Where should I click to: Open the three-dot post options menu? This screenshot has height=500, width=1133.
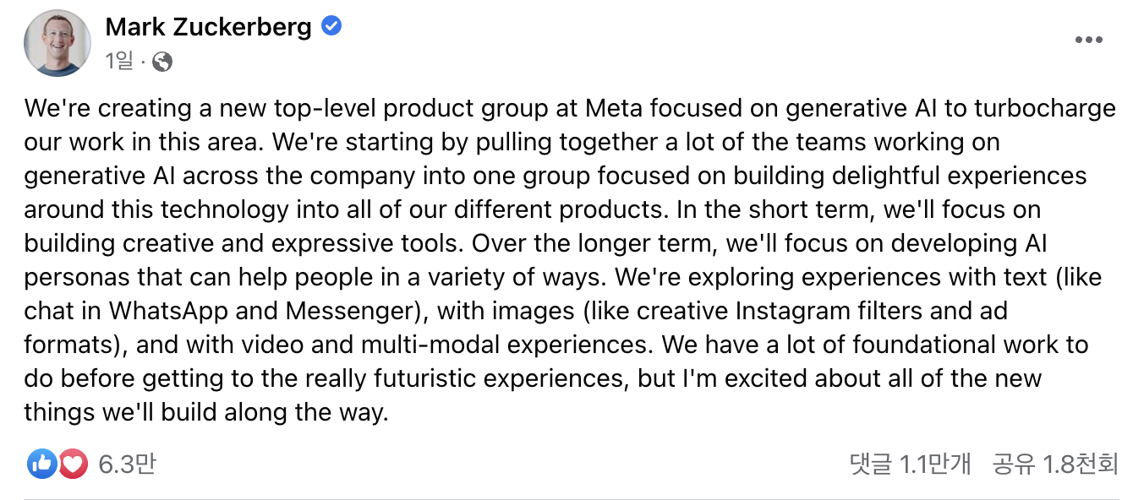click(x=1088, y=41)
